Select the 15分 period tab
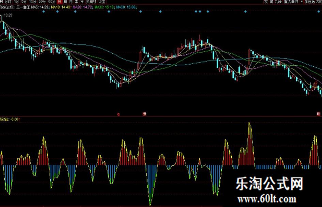This screenshot has width=322, height=207. (33, 2)
